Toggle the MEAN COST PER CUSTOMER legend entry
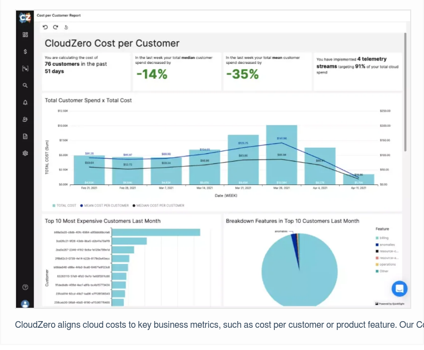Viewport: 424px width, 350px height. point(104,206)
